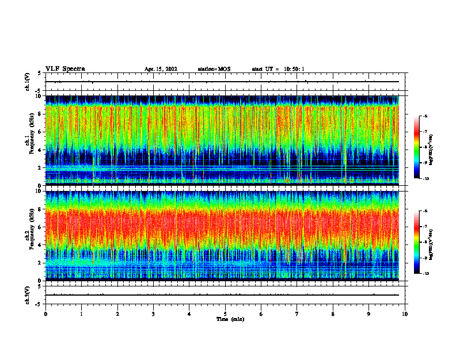Click the ch.2 spectrogram color bar
Screen dimensions: 456x352
416,242
